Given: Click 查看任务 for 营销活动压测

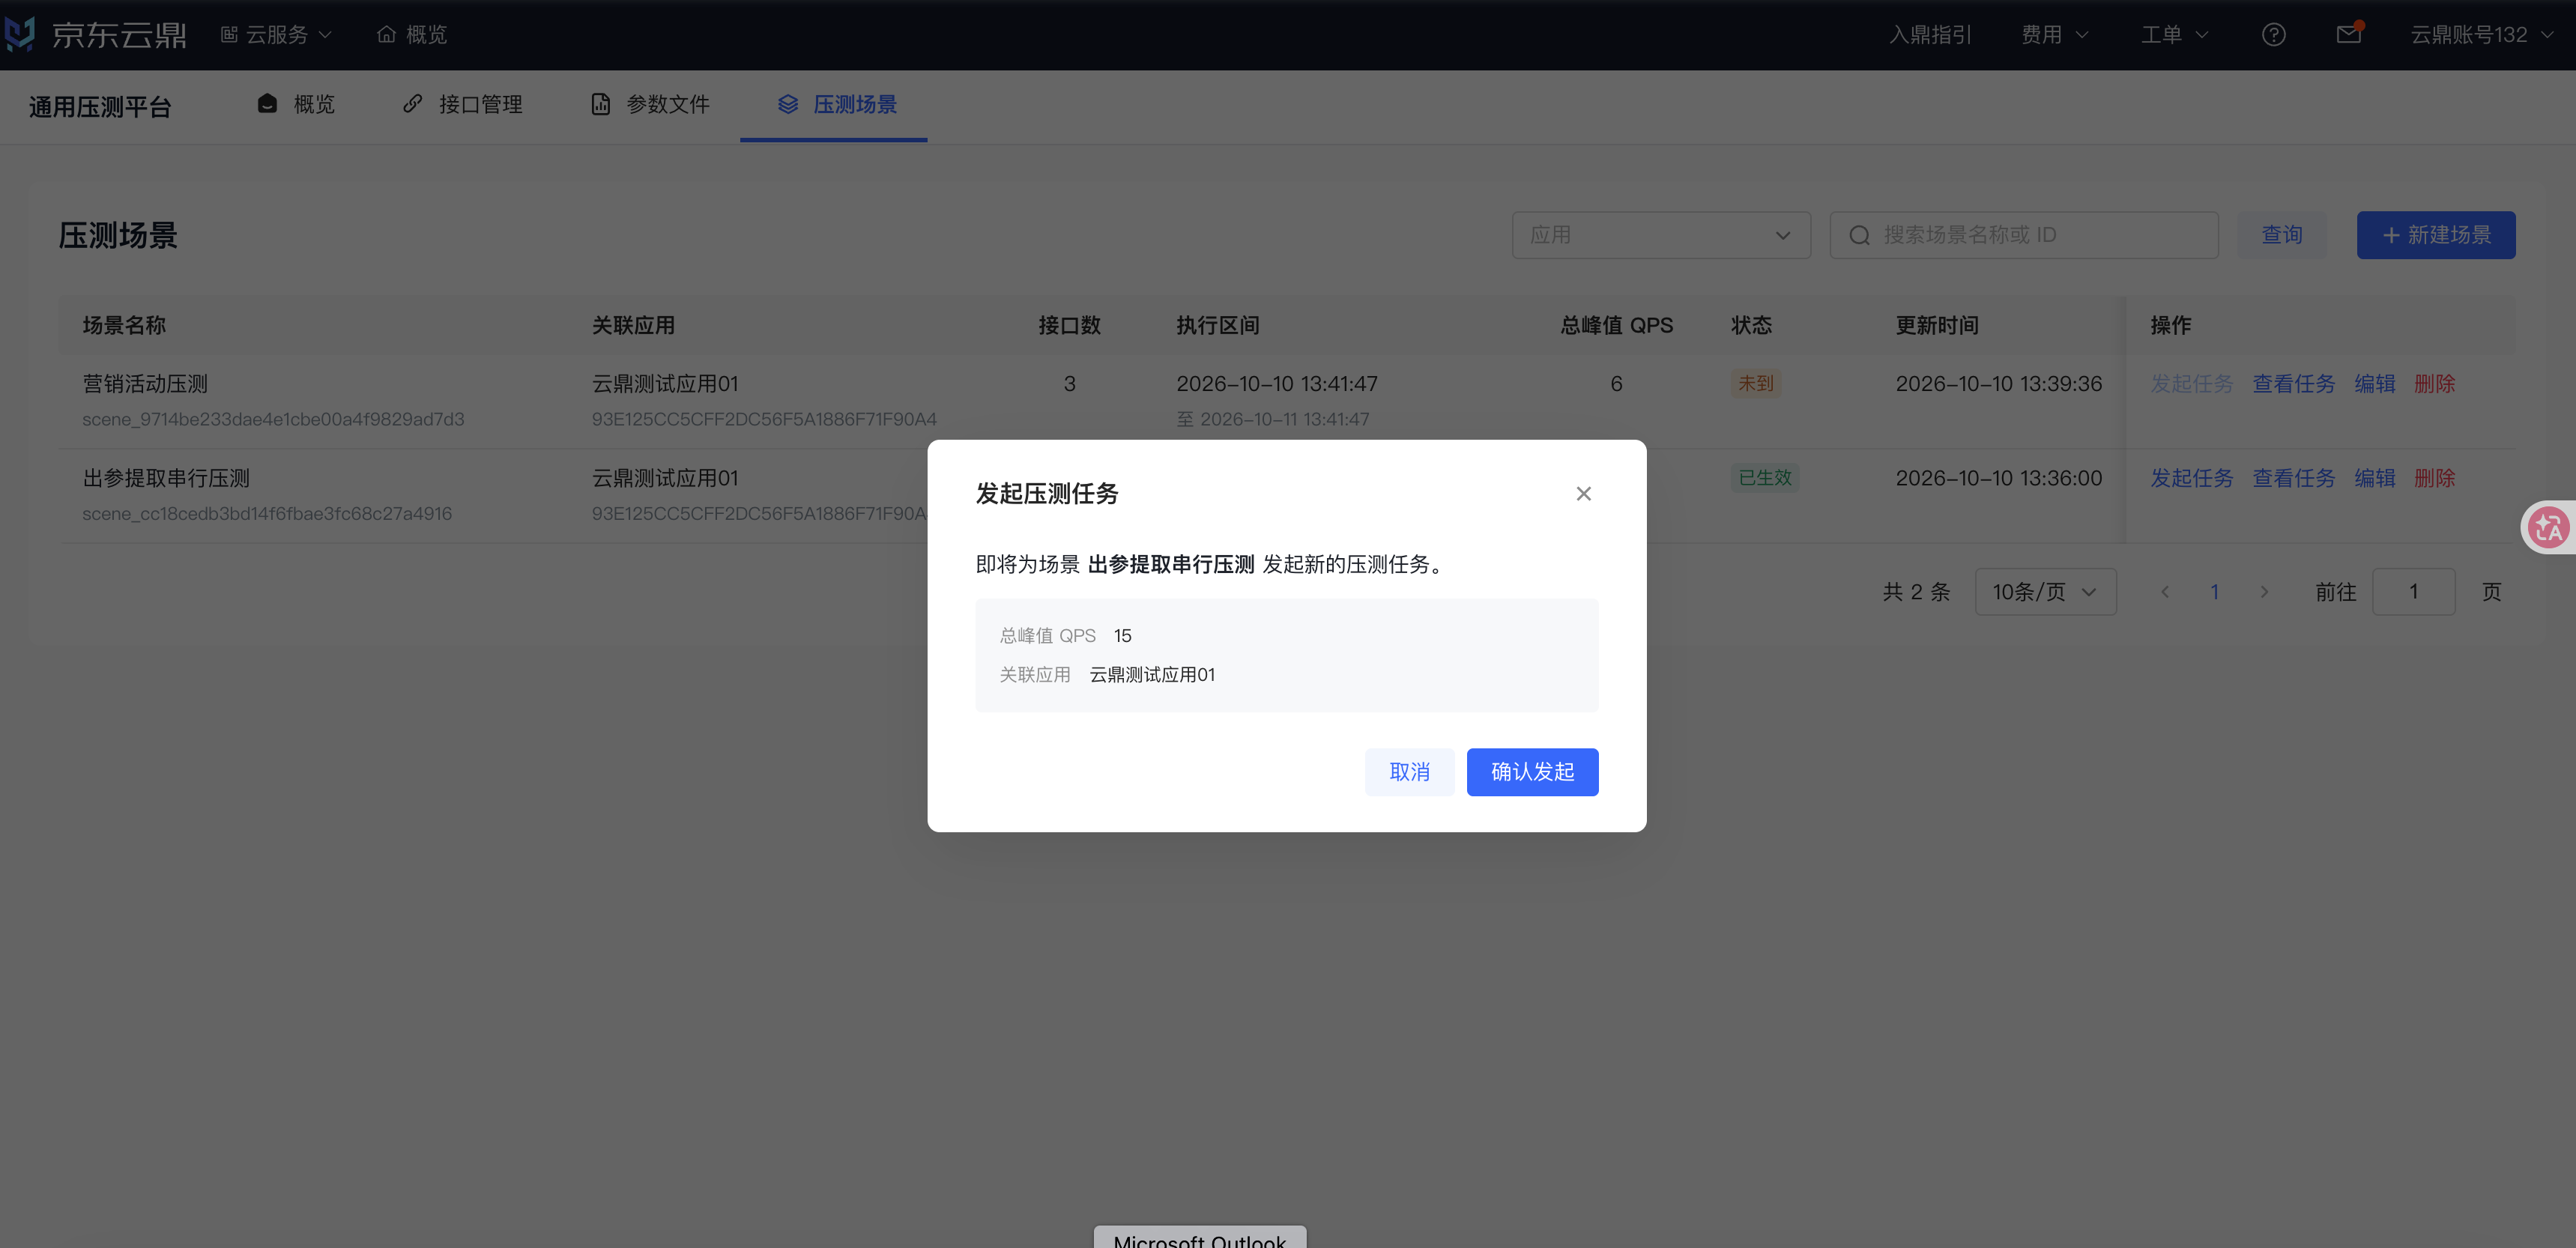Looking at the screenshot, I should point(2293,383).
